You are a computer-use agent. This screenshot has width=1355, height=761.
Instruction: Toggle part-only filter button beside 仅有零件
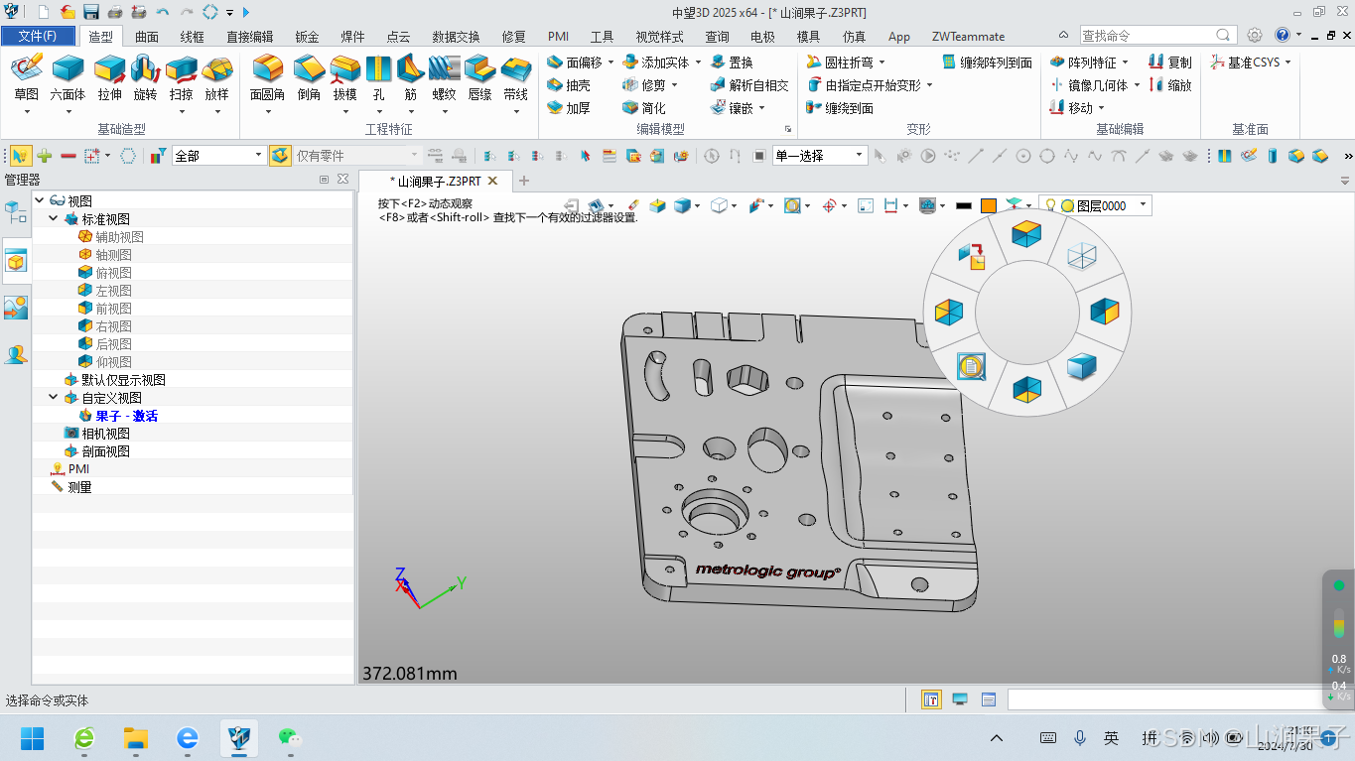point(281,156)
